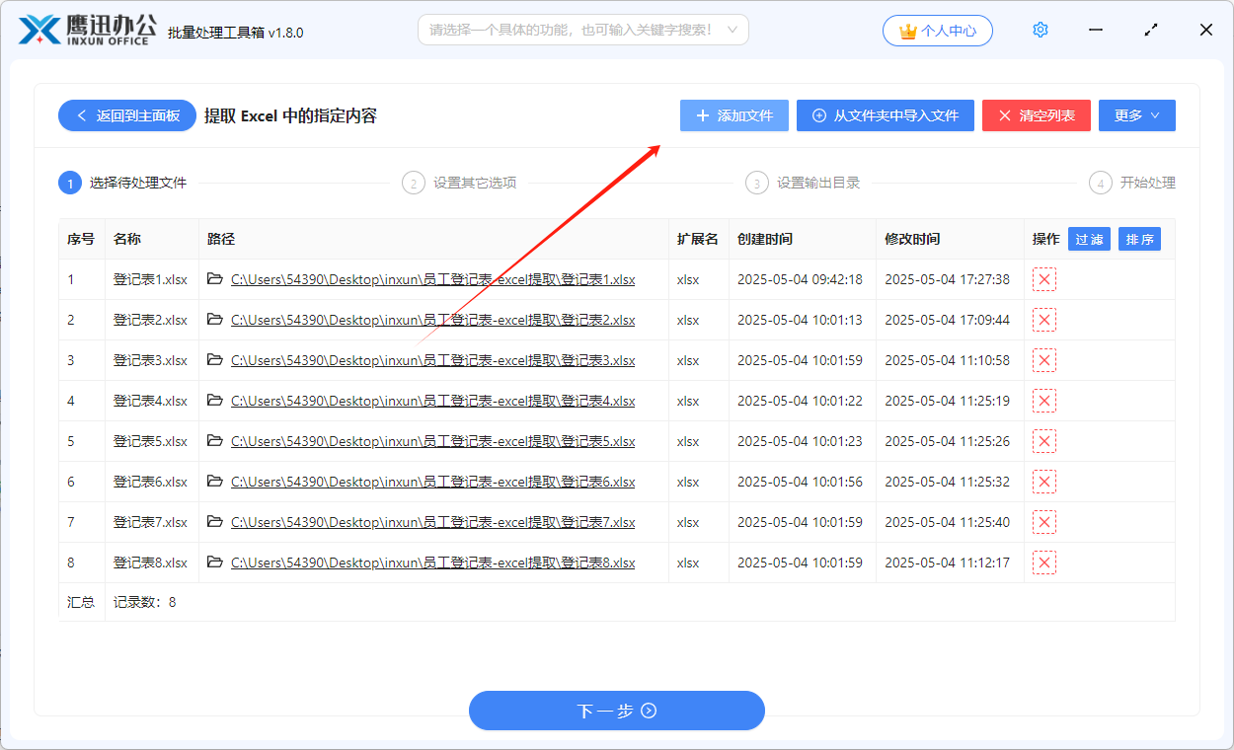The height and width of the screenshot is (750, 1234).
Task: Open path link for 登记表5.xlsx
Action: (432, 441)
